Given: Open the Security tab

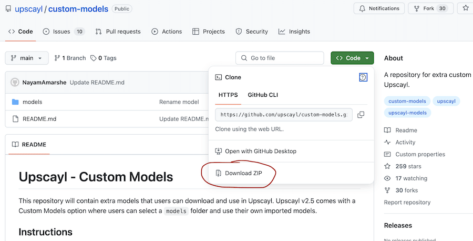Looking at the screenshot, I should [252, 32].
